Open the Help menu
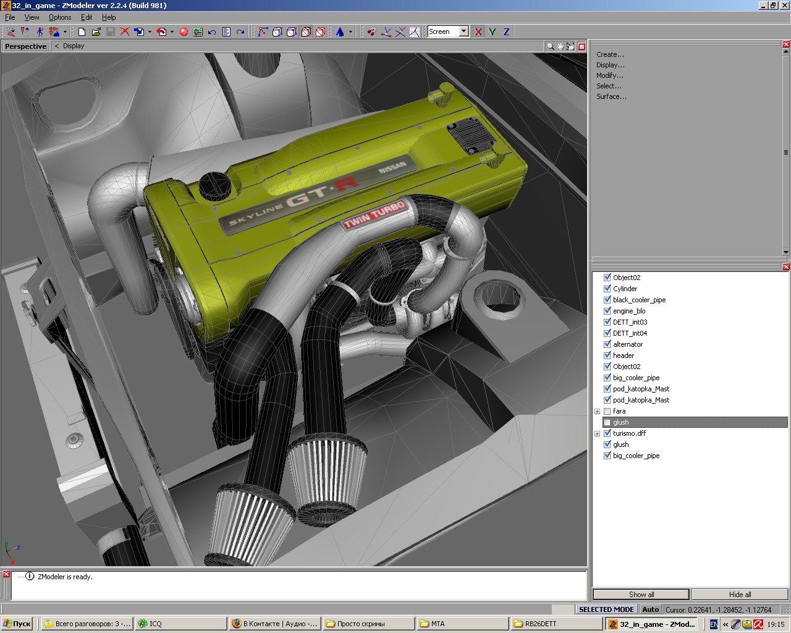791x633 pixels. (109, 17)
